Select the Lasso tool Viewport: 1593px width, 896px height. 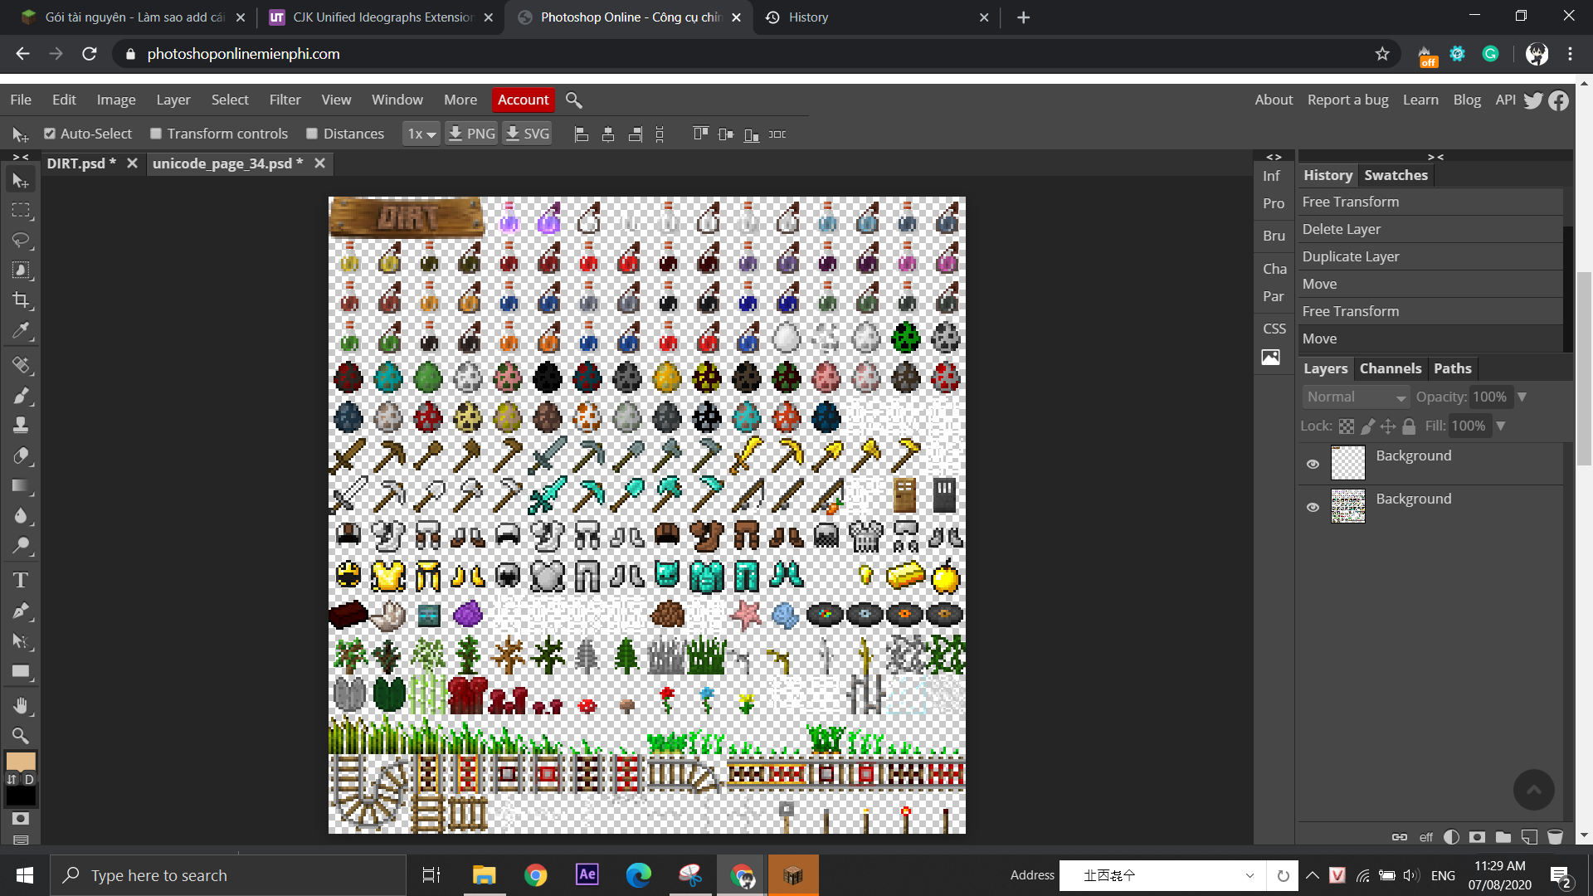pyautogui.click(x=21, y=241)
